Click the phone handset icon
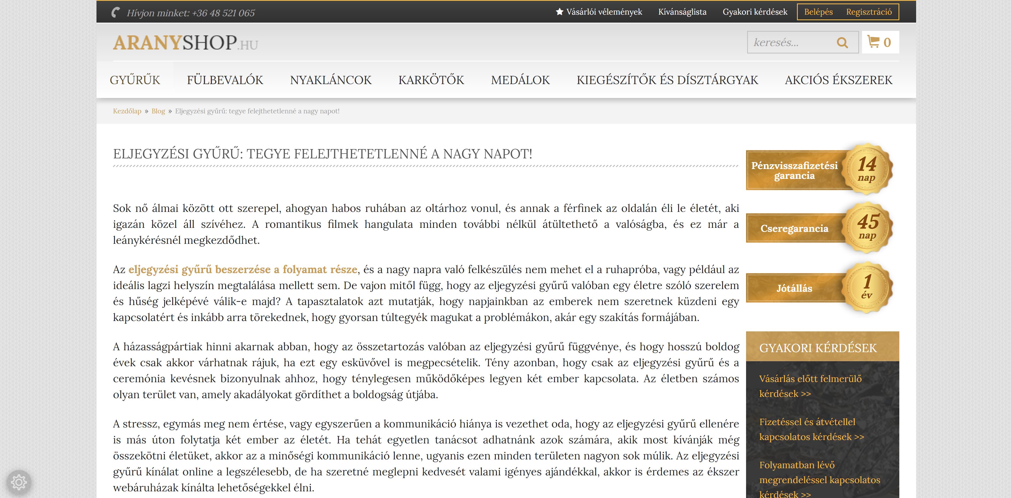The image size is (1011, 498). click(x=116, y=13)
